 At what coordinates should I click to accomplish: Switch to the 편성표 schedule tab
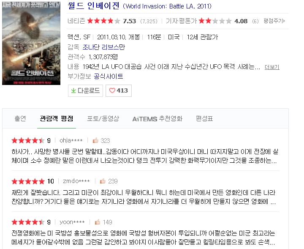click(x=204, y=118)
